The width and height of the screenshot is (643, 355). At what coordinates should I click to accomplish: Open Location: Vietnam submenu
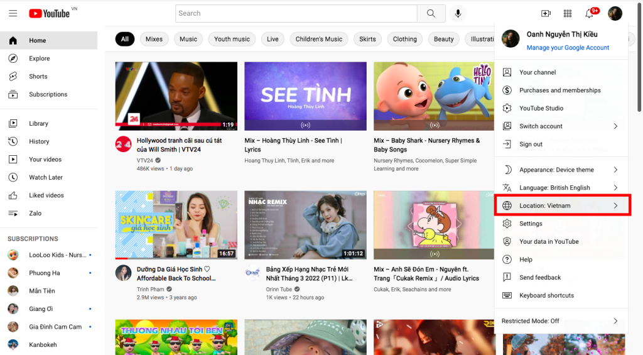(561, 205)
